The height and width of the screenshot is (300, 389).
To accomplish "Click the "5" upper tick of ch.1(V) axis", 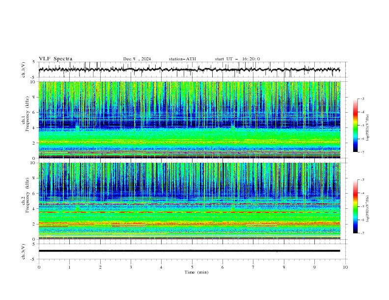I will pyautogui.click(x=34, y=62).
